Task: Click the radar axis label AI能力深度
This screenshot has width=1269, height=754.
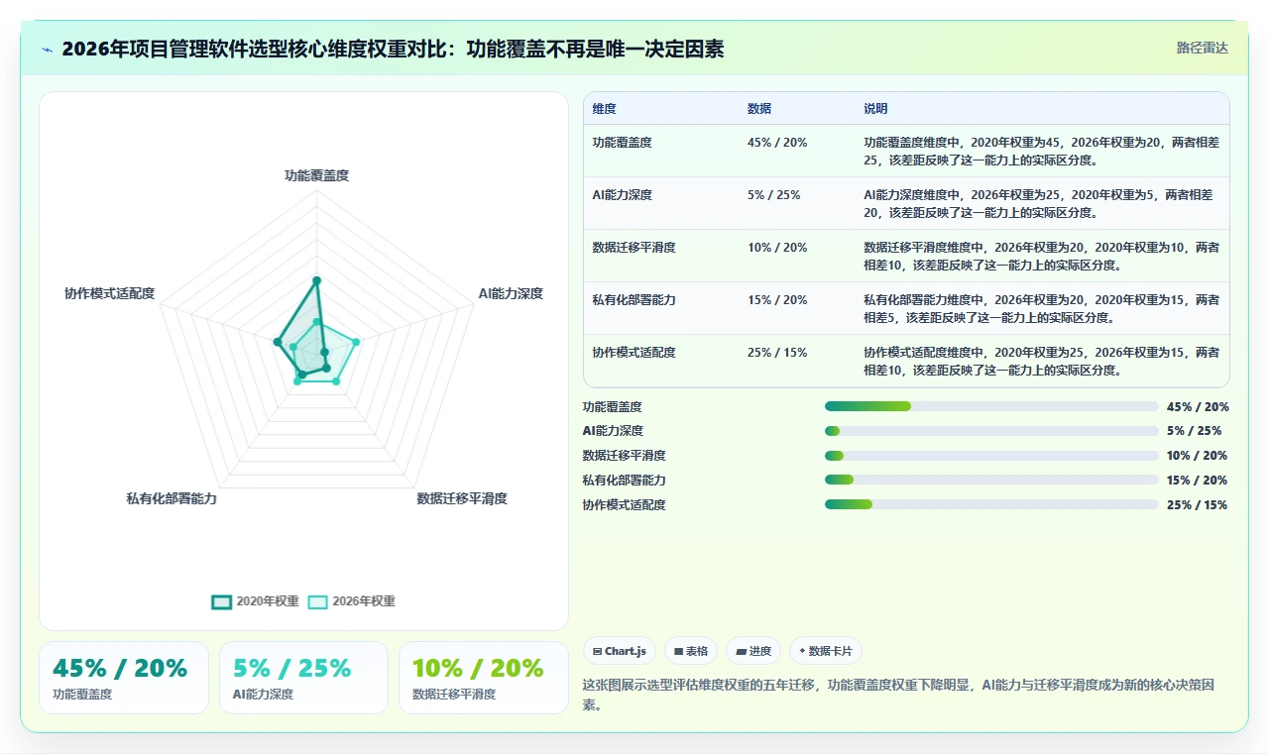Action: pos(511,293)
